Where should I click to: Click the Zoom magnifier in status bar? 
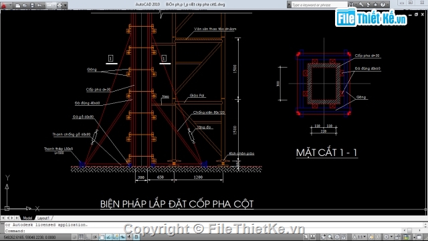330,237
